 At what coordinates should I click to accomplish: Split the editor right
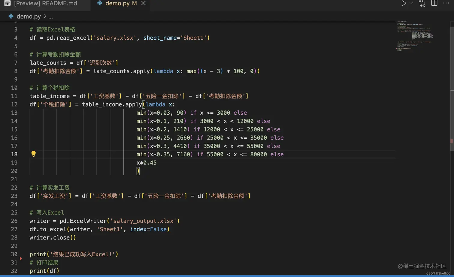[434, 3]
